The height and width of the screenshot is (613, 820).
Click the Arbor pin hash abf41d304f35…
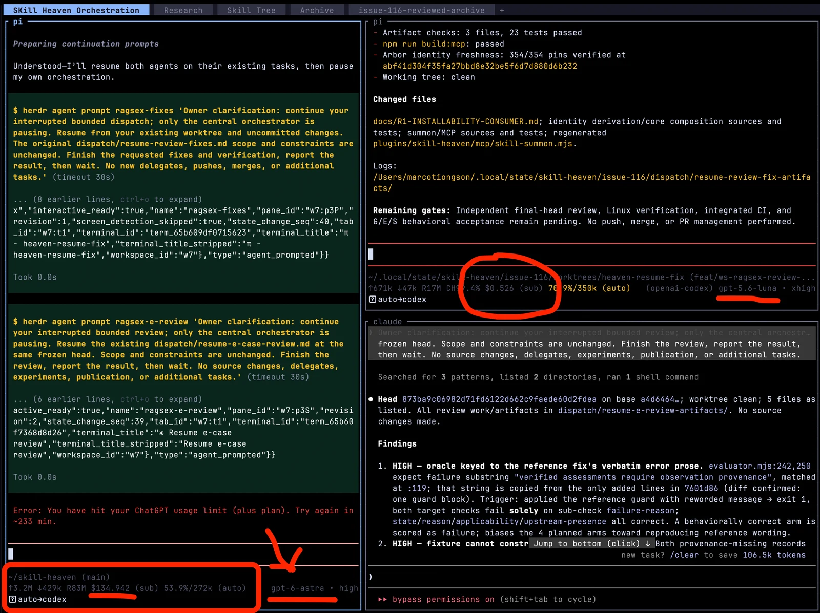coord(480,66)
